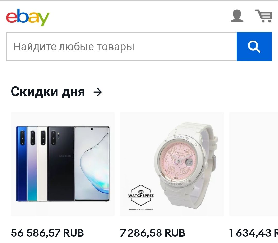The image size is (278, 243).
Task: Click the blue magnifier search button
Action: pyautogui.click(x=254, y=46)
